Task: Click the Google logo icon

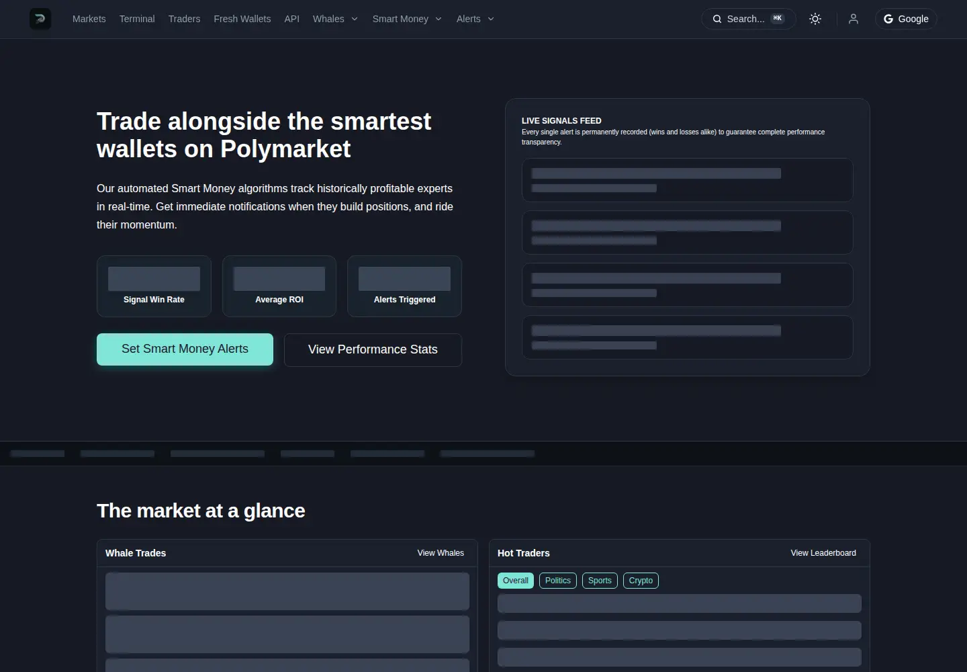Action: [888, 19]
